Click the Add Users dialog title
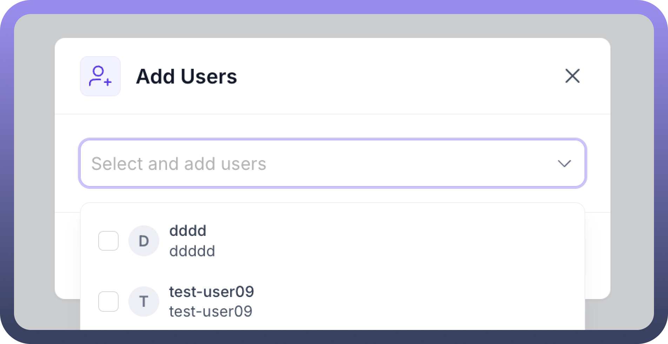668x344 pixels. 187,76
